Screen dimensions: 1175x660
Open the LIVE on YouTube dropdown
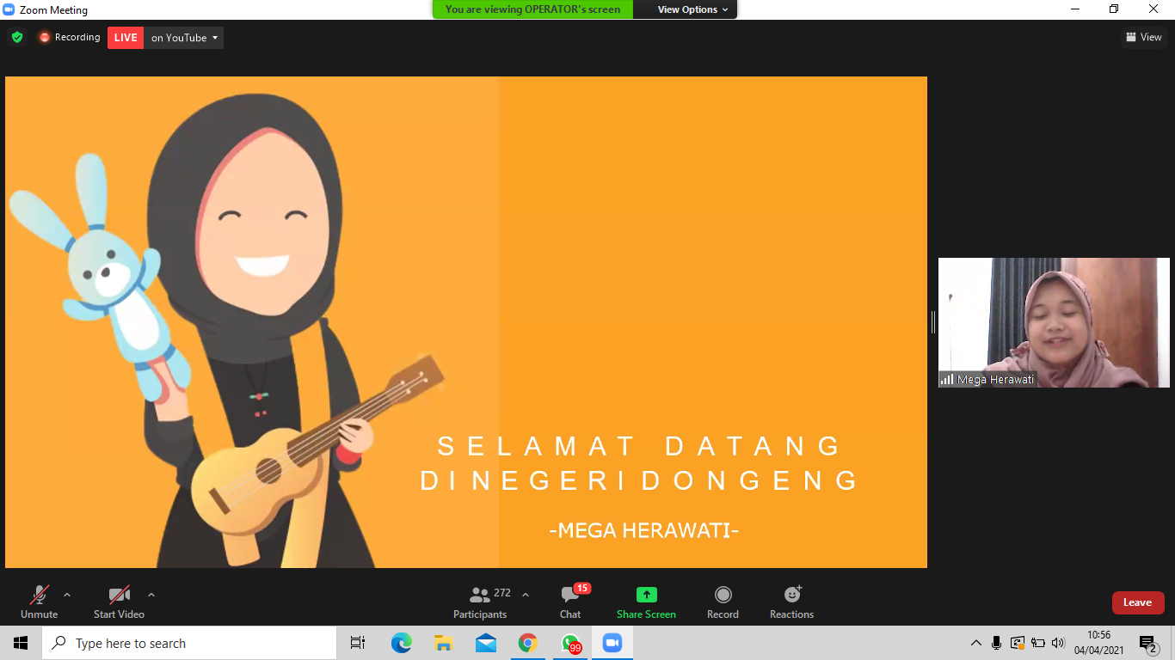pos(184,37)
